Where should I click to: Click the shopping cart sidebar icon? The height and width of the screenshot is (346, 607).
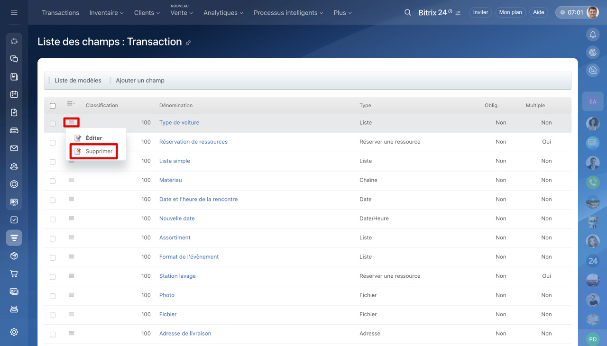(14, 273)
